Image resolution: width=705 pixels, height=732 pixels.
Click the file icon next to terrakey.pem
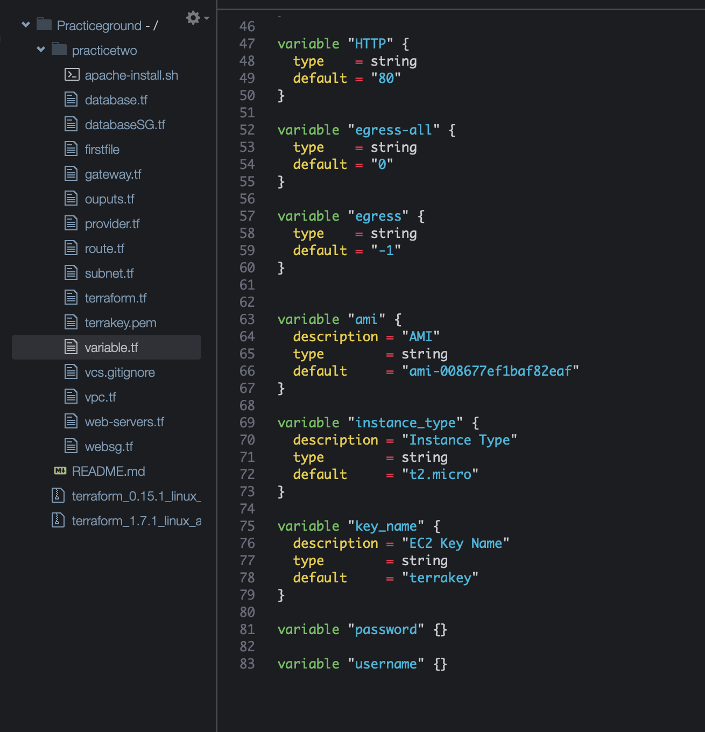pyautogui.click(x=70, y=322)
